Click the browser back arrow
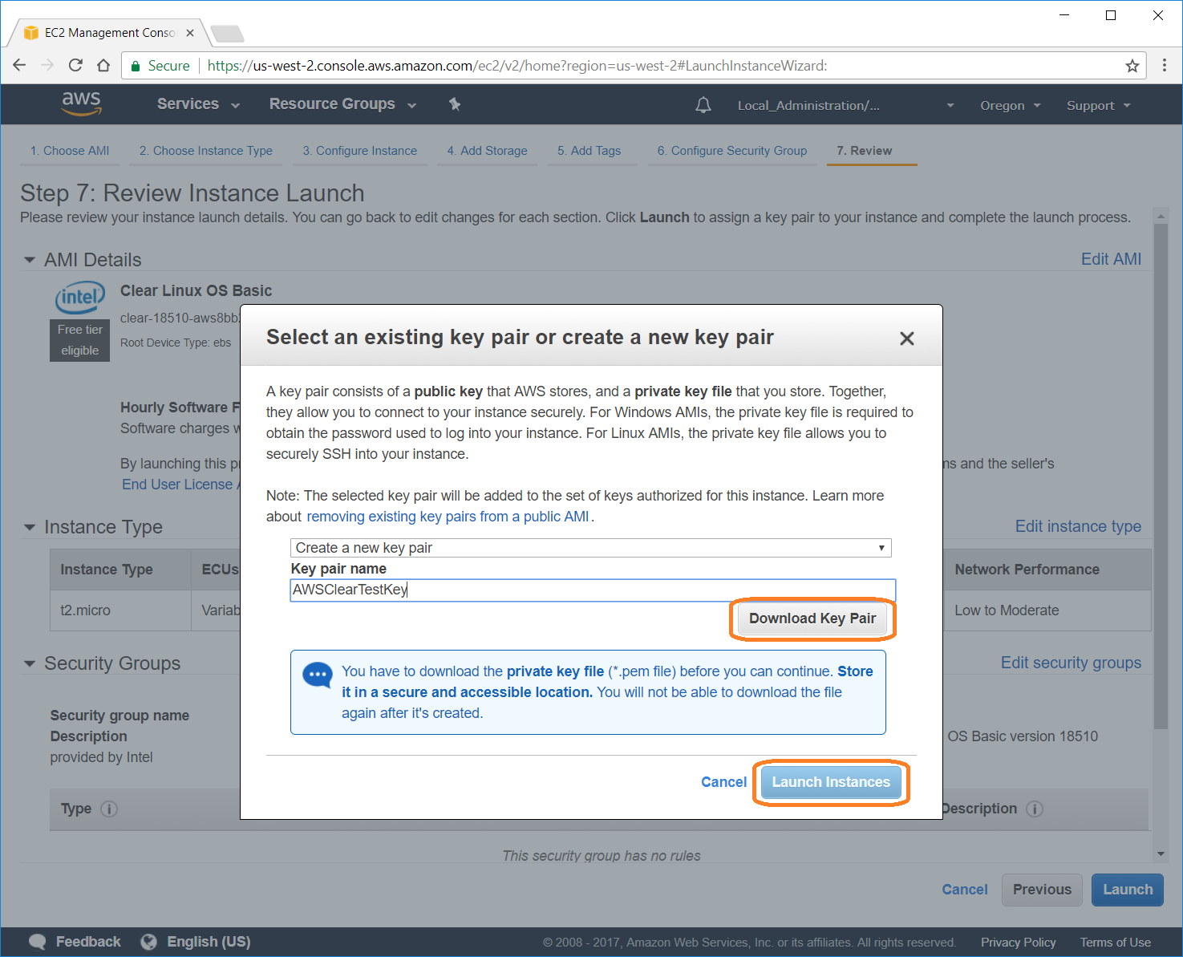Image resolution: width=1183 pixels, height=957 pixels. pyautogui.click(x=20, y=66)
